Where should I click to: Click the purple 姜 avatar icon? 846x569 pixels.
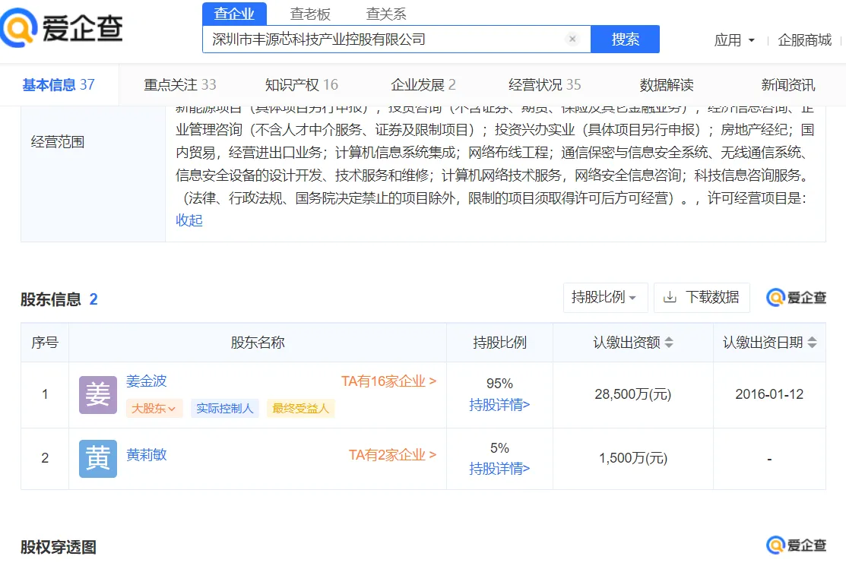98,395
